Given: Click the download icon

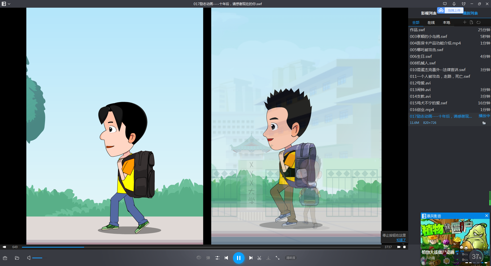Looking at the screenshot, I should click(268, 258).
